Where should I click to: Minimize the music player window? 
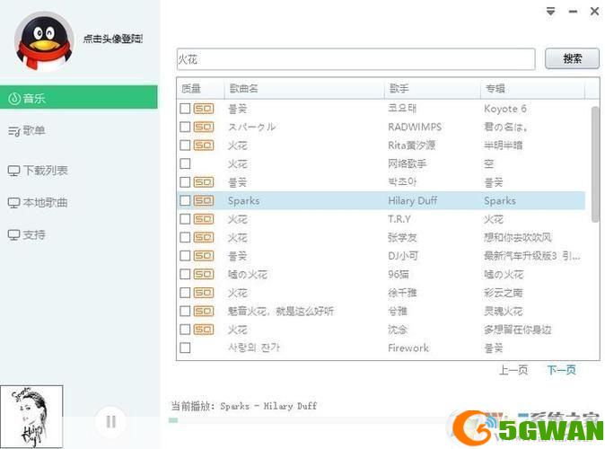point(573,12)
